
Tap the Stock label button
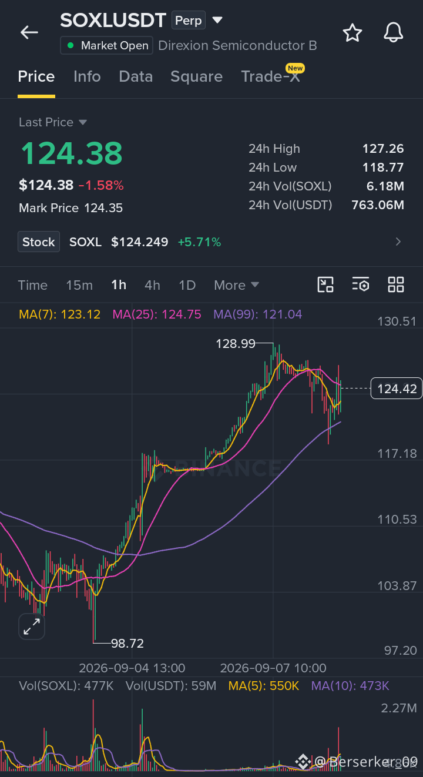click(x=39, y=242)
